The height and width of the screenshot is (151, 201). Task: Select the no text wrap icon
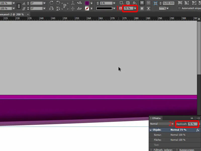pos(142,3)
